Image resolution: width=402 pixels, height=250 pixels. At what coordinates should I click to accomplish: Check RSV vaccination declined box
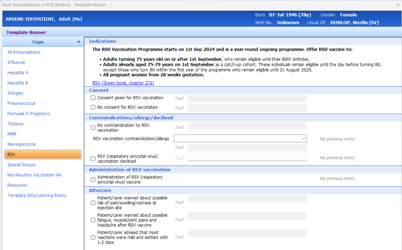click(x=93, y=159)
